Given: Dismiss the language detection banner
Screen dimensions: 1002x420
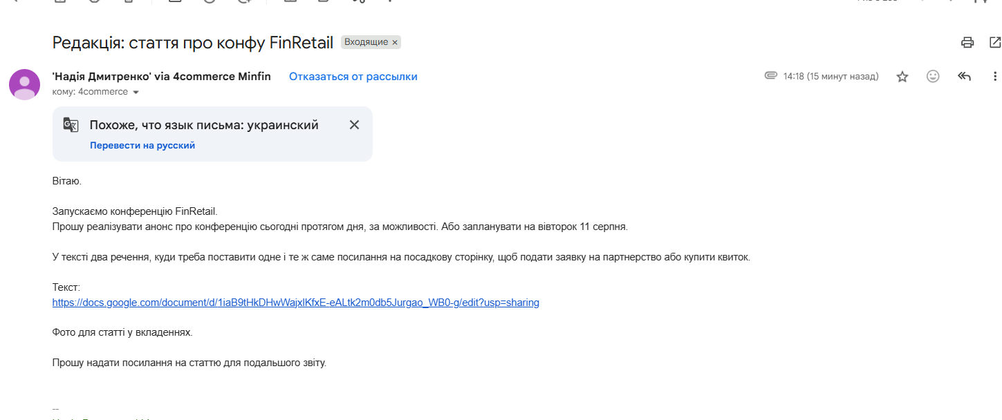Looking at the screenshot, I should tap(354, 125).
